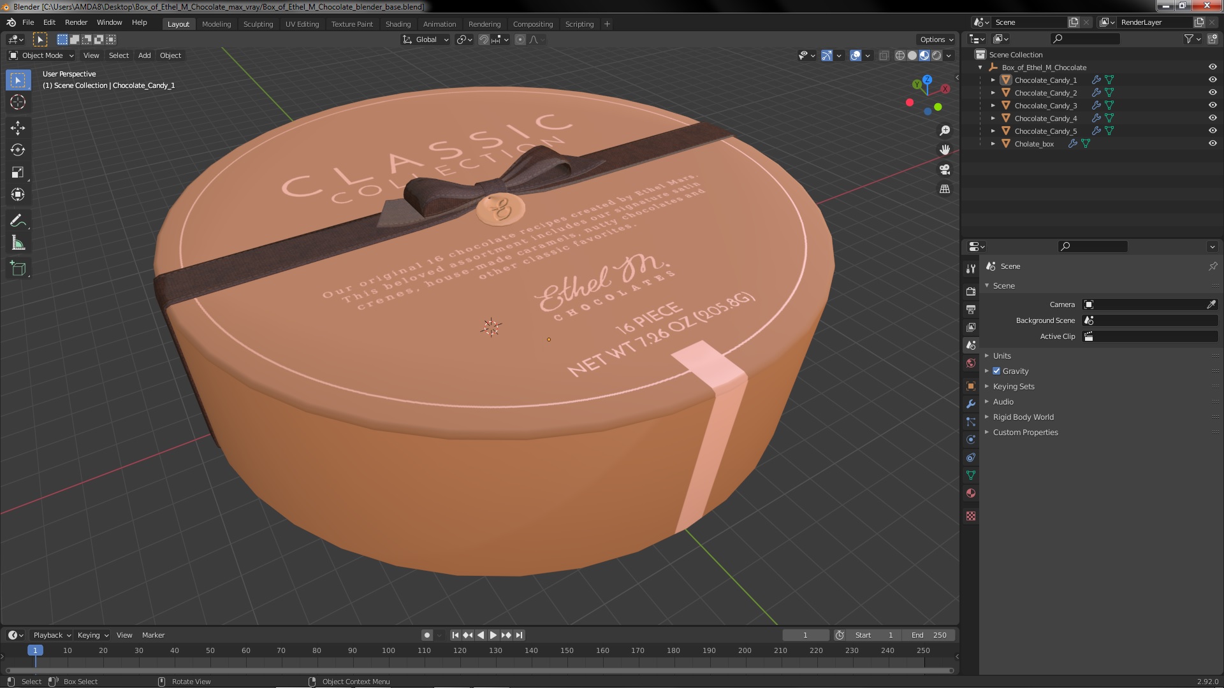Toggle camera view with the camera icon
Image resolution: width=1224 pixels, height=688 pixels.
pyautogui.click(x=945, y=169)
